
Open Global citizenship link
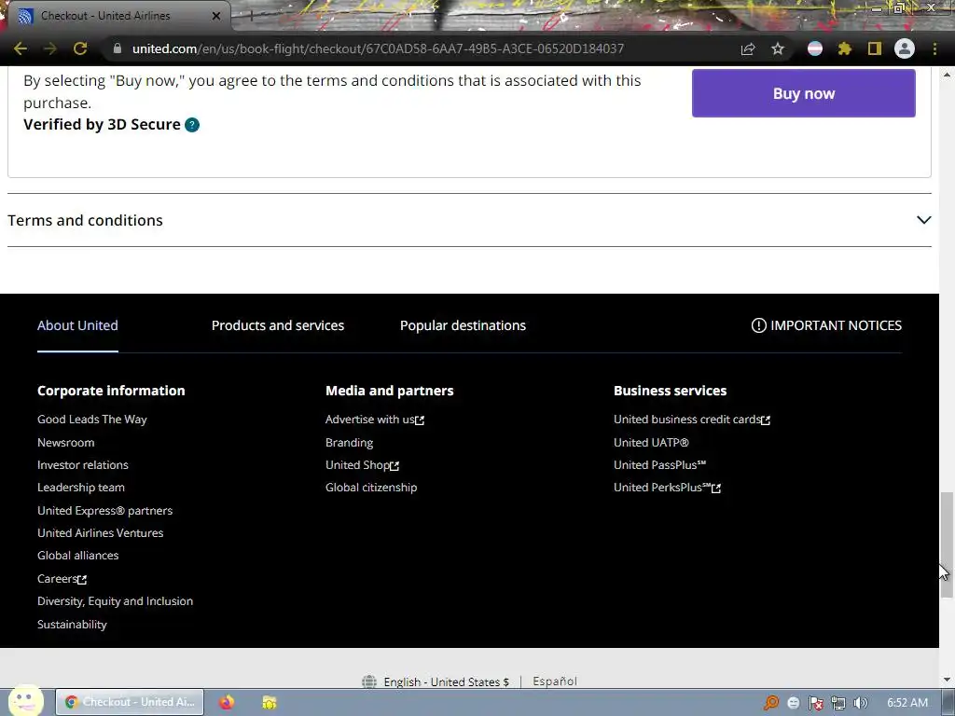[x=371, y=488]
